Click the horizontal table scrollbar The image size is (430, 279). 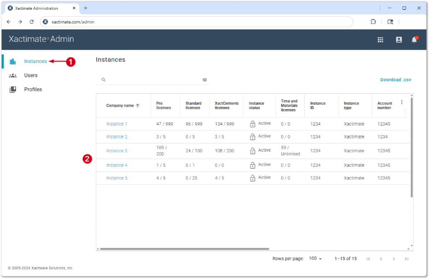[x=185, y=249]
